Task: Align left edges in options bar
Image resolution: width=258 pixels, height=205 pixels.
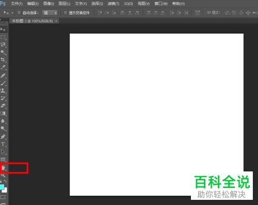Action: coord(123,13)
